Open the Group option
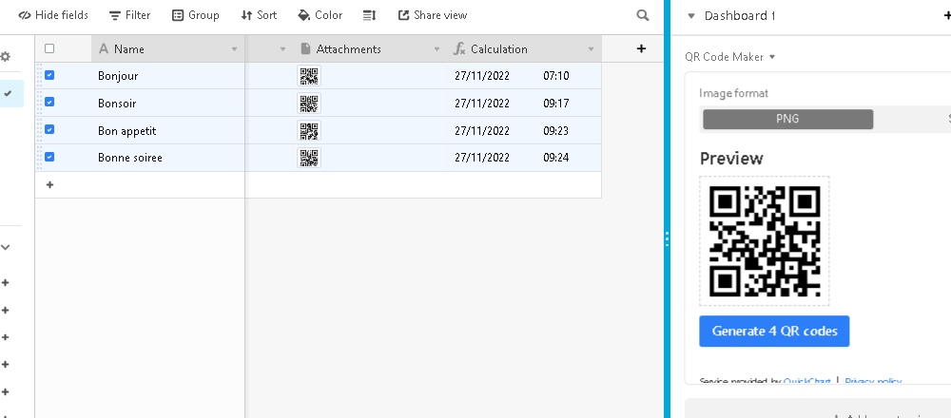 click(x=195, y=15)
